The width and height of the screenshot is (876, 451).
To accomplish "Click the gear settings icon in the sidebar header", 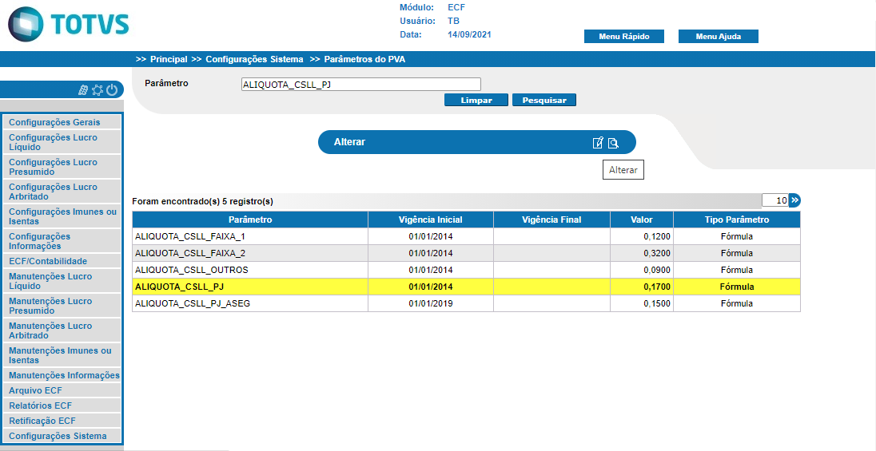I will click(98, 89).
